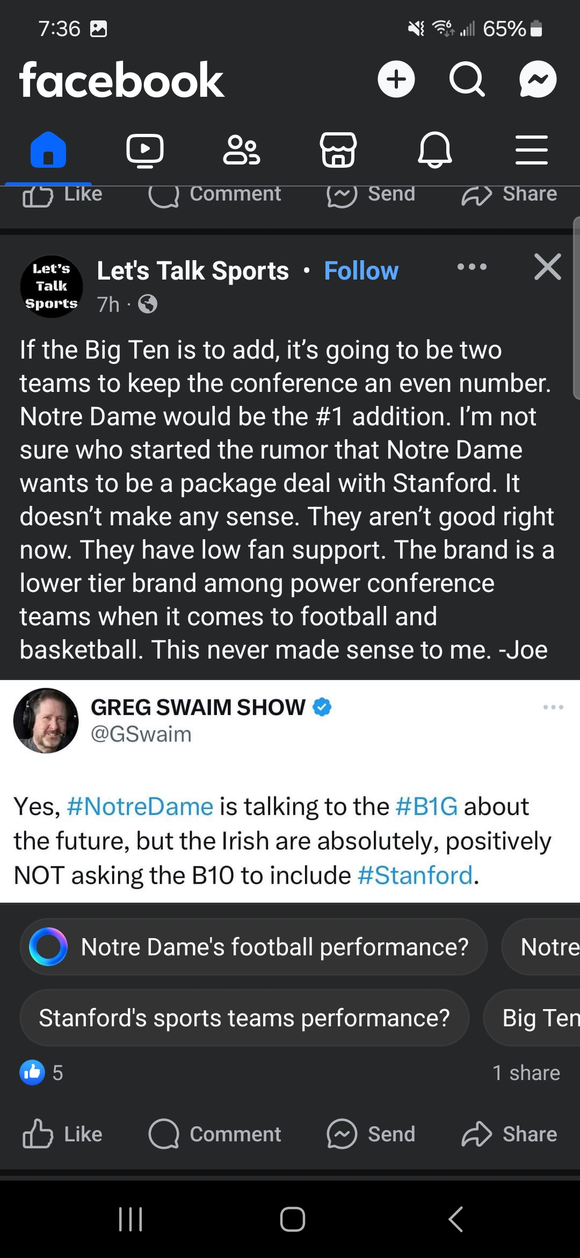Tap the #Stanford hashtag in tweet
Image resolution: width=580 pixels, height=1258 pixels.
(x=415, y=875)
